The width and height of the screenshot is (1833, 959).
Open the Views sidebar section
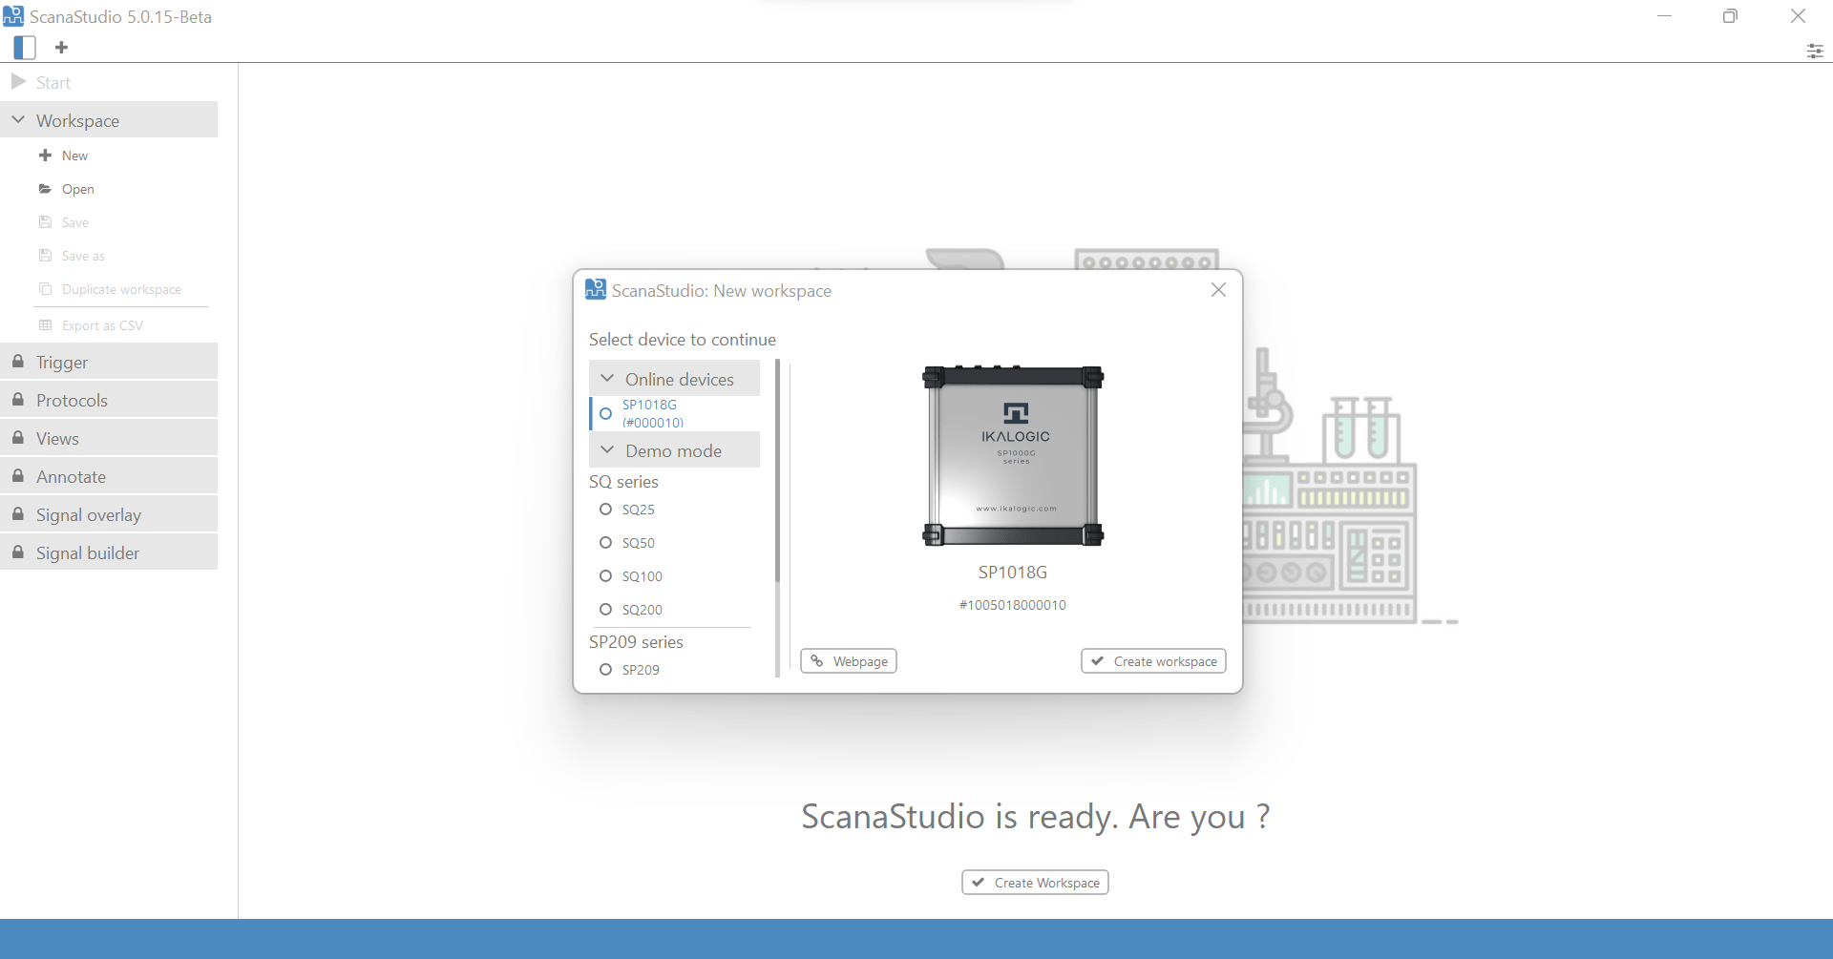pyautogui.click(x=57, y=438)
